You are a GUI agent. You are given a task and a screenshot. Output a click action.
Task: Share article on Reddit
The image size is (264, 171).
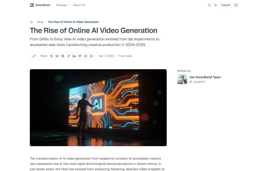pos(85,56)
